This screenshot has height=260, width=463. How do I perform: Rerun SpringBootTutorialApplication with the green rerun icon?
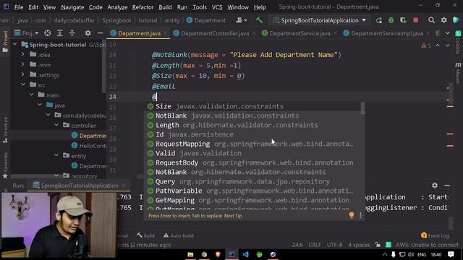pos(379,20)
